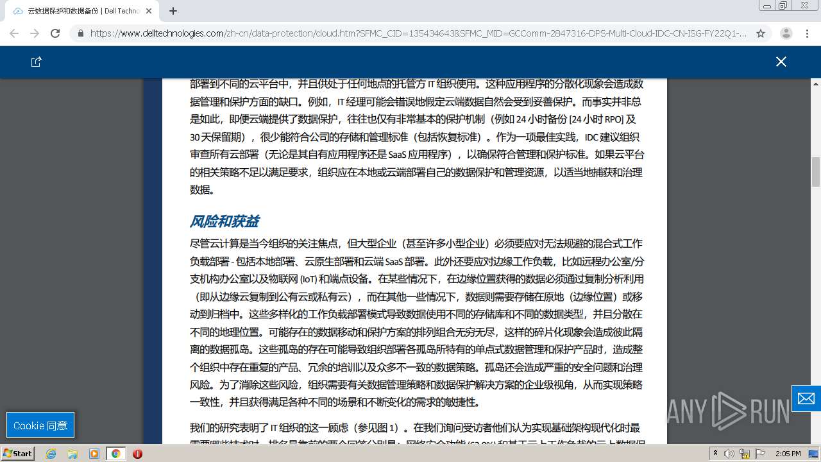Click the share icon in blue header

36,62
